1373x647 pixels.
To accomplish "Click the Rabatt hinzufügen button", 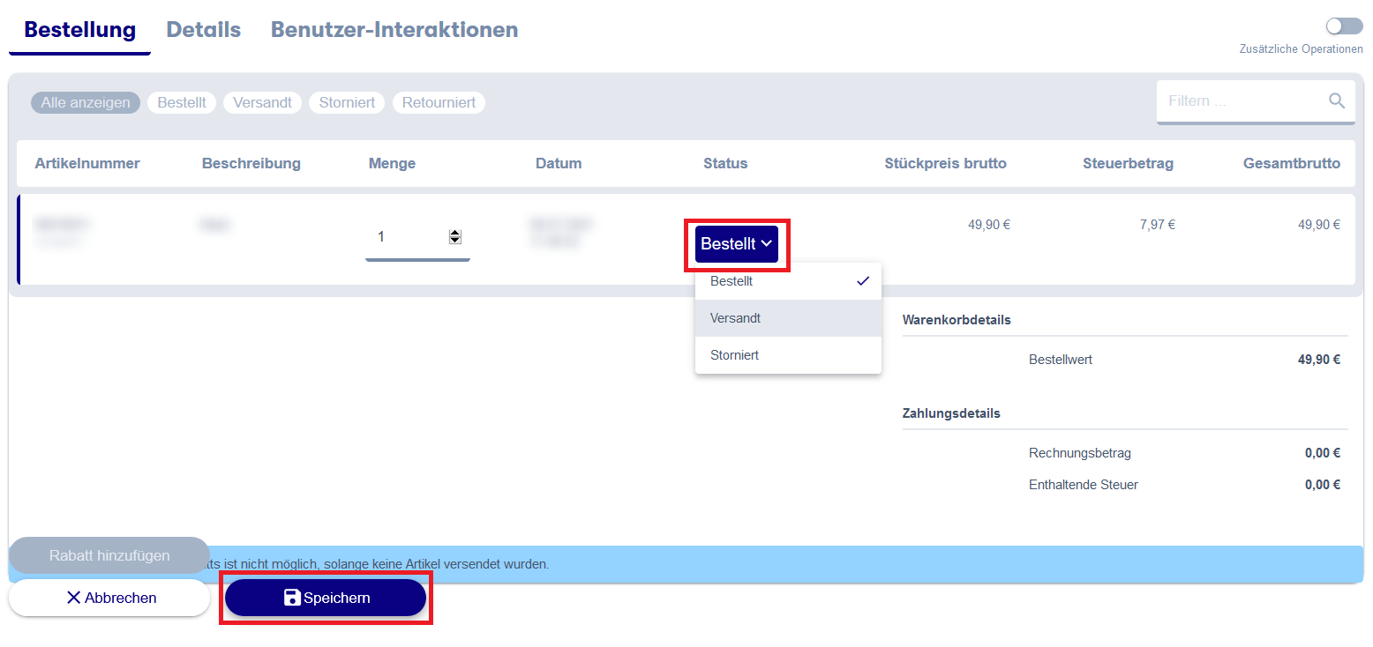I will pyautogui.click(x=109, y=555).
